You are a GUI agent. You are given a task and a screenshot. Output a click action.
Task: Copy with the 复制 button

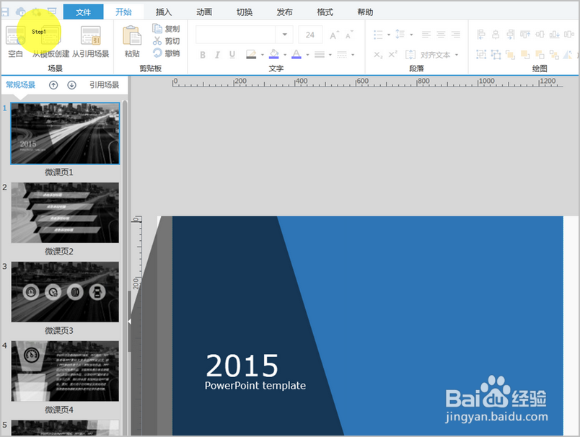click(x=166, y=28)
